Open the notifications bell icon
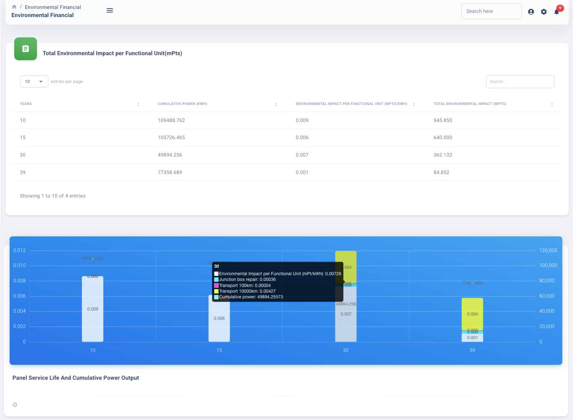Screen dimensions: 573x420 pos(557,12)
